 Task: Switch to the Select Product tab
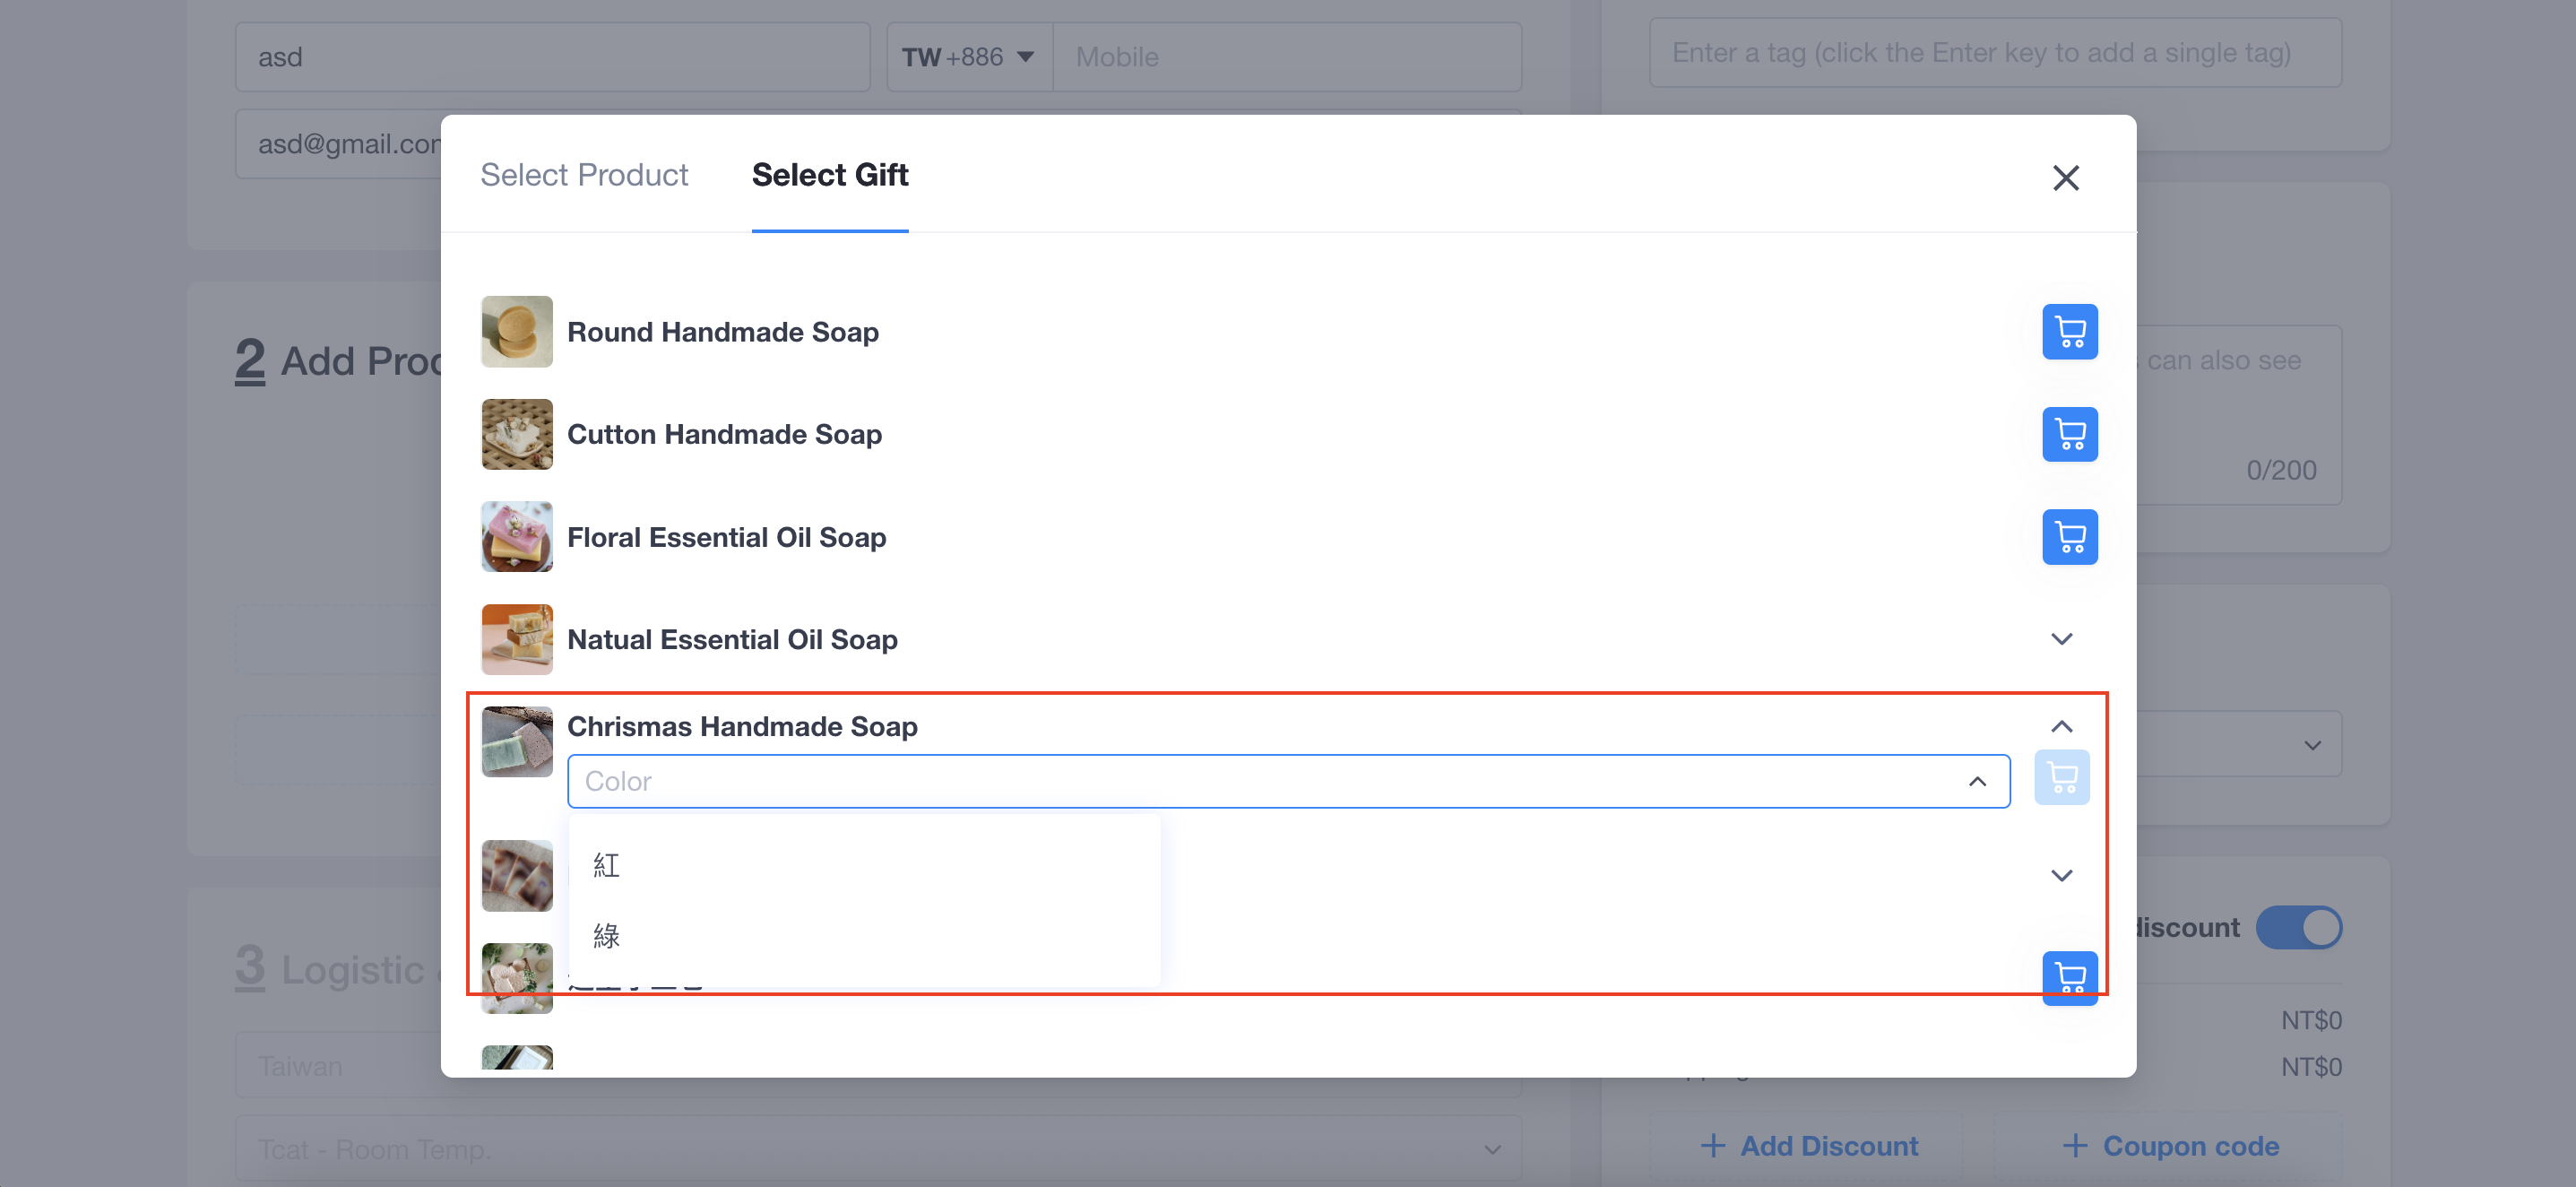coord(584,175)
